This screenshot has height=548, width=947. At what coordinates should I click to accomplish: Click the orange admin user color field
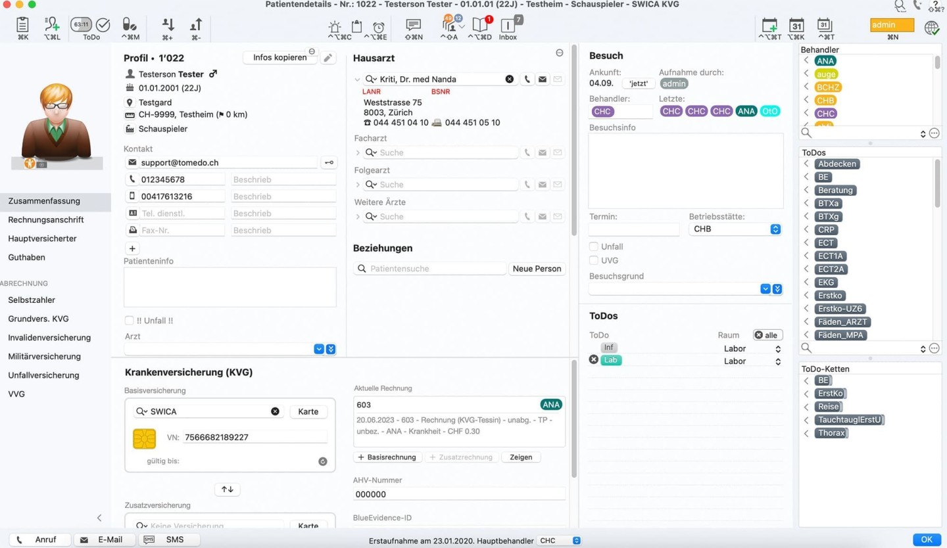click(x=892, y=25)
